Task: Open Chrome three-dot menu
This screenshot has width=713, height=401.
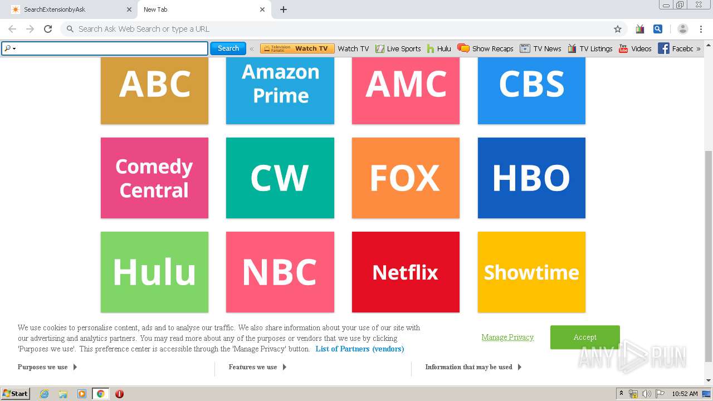Action: pyautogui.click(x=701, y=29)
